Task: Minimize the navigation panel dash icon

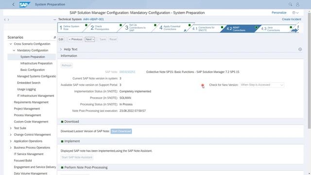Action: pyautogui.click(x=55, y=19)
